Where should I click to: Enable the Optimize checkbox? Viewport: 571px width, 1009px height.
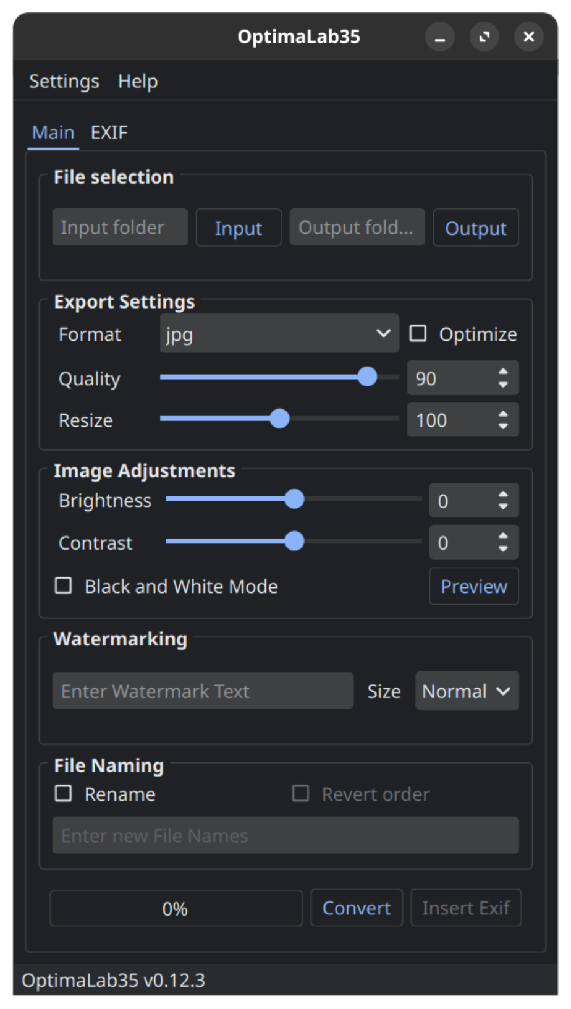[x=418, y=334]
